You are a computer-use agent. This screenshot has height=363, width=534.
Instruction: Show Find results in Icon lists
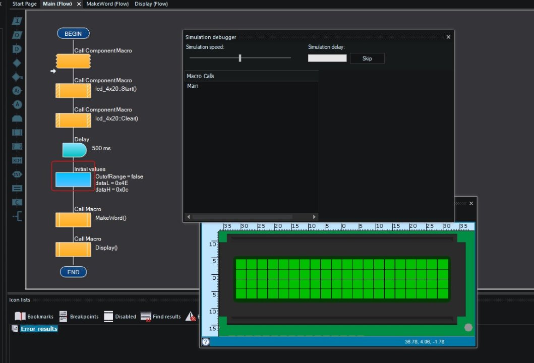[x=161, y=316]
